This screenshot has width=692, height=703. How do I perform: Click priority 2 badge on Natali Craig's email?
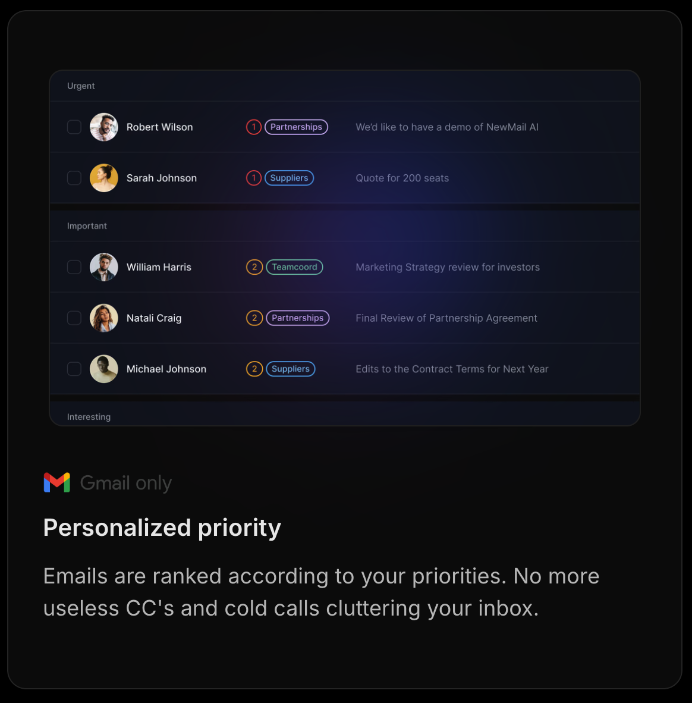[x=254, y=318]
